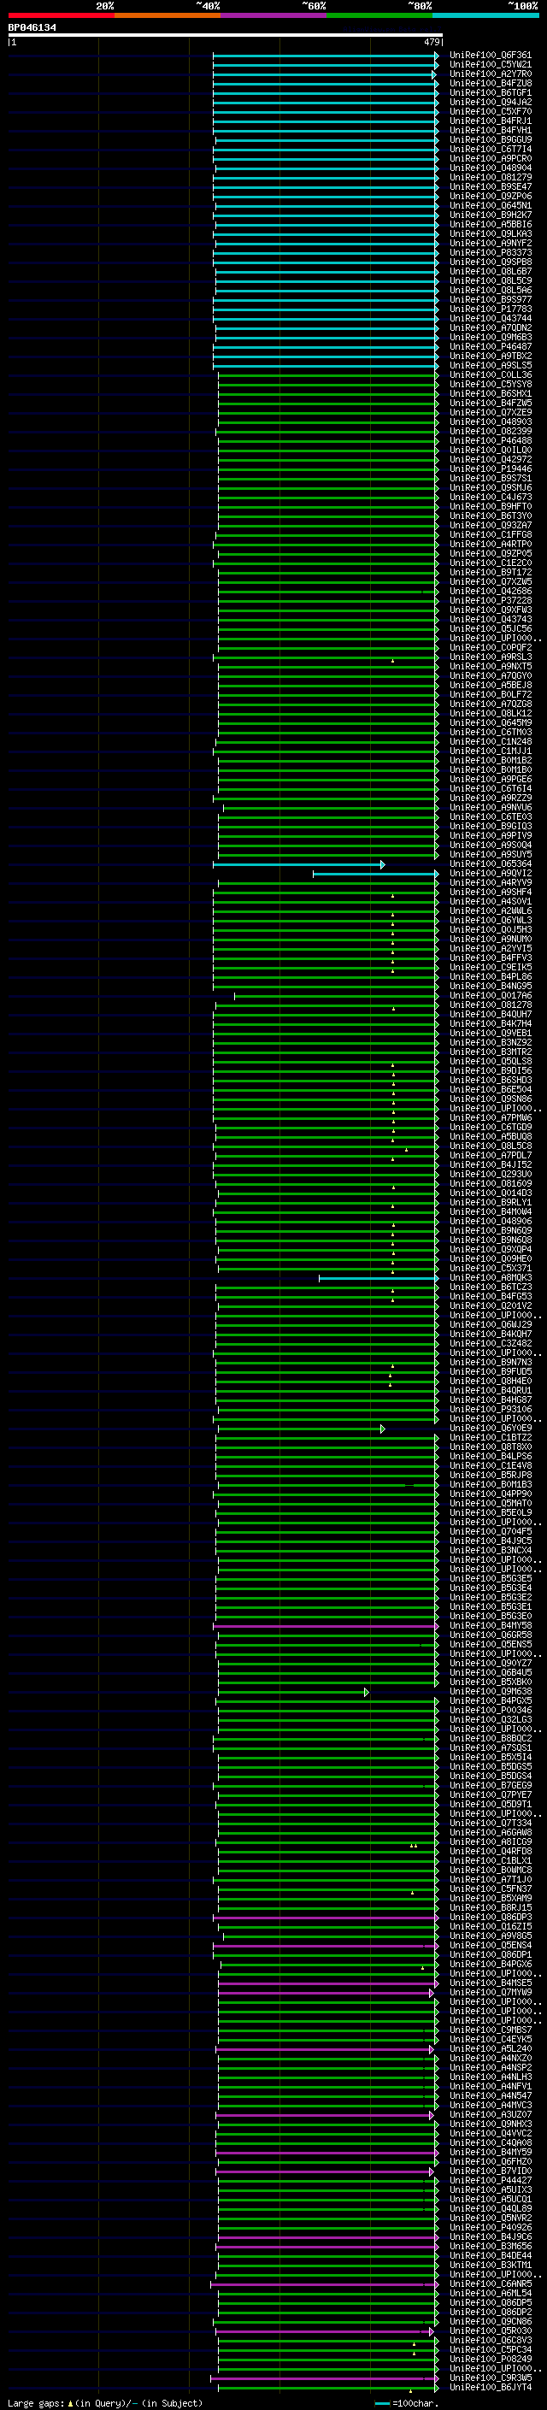Click the UniRef100_Q8L5C8 label
This screenshot has height=2410, width=547.
coord(491,1146)
